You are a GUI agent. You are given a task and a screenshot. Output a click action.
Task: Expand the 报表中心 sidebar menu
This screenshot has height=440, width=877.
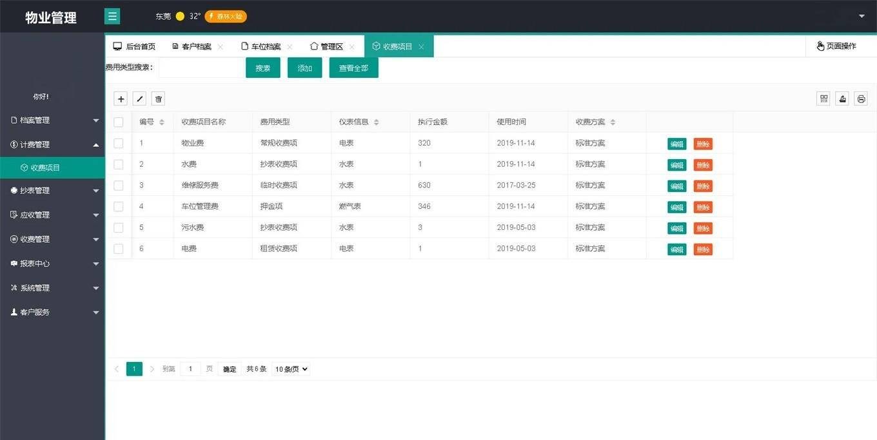click(x=52, y=263)
